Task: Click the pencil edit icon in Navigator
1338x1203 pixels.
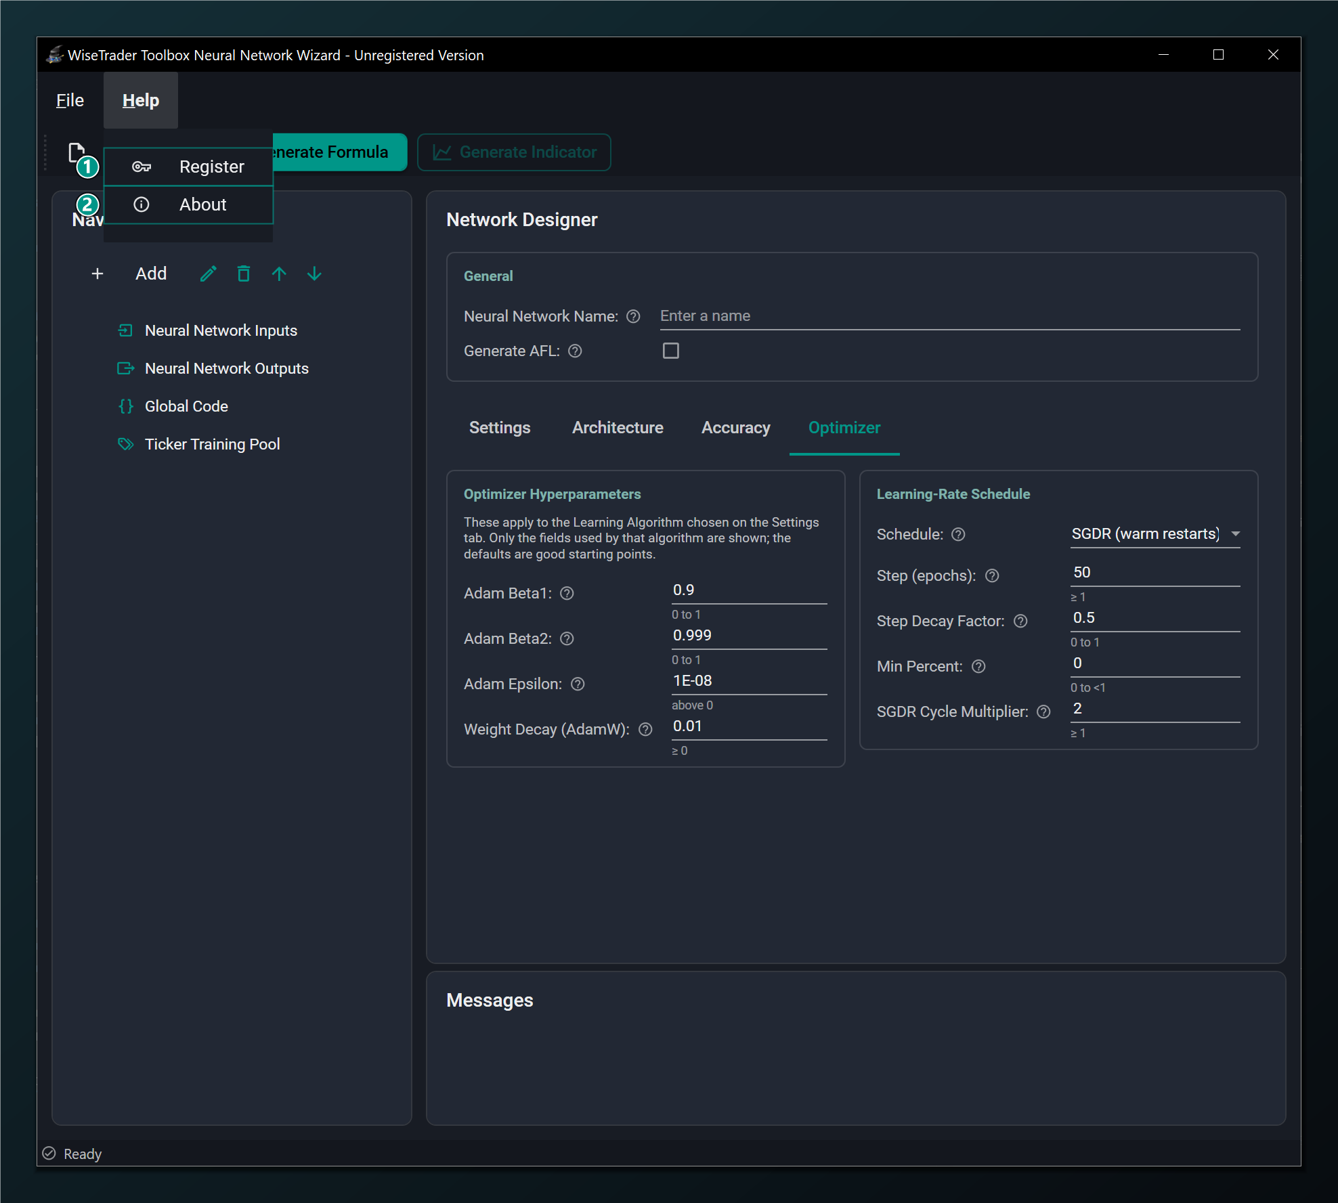Action: point(209,274)
